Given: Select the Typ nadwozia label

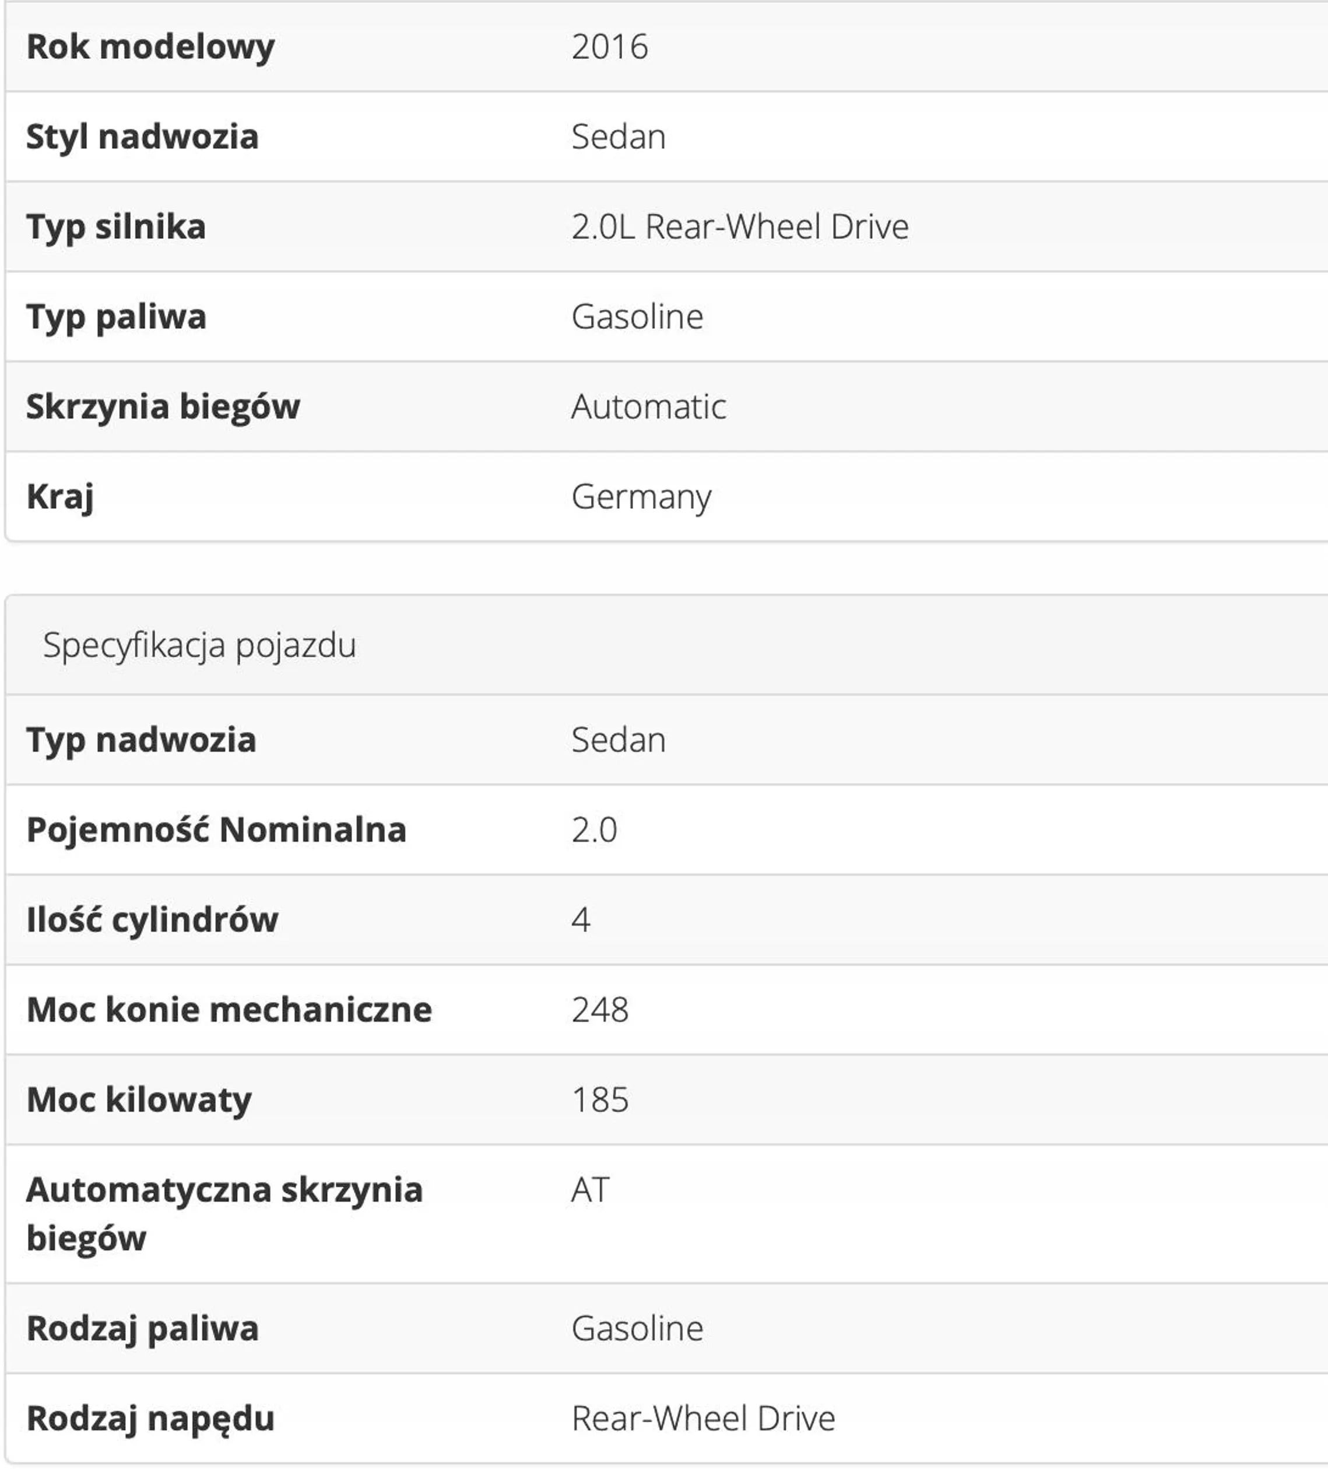Looking at the screenshot, I should pos(140,741).
